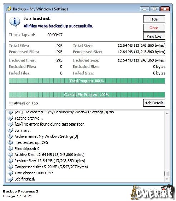176x201 pixels.
Task: Click info icon beside 'Archive Size' entry
Action: 10,155
